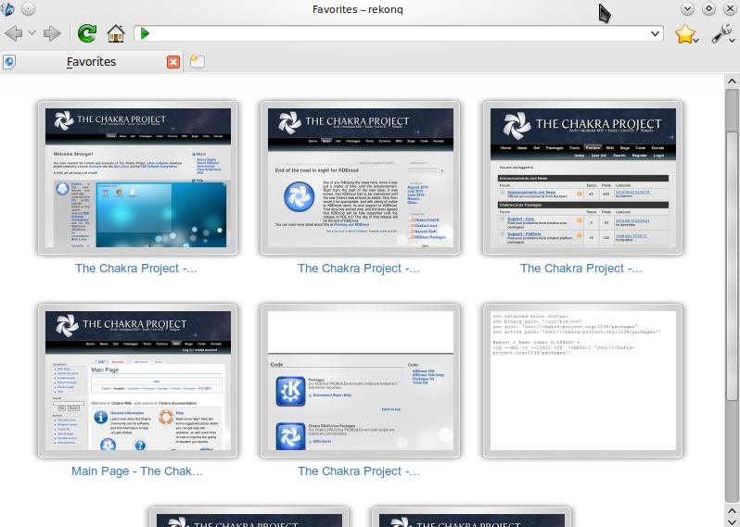740x527 pixels.
Task: Click the Back navigation arrow
Action: tap(13, 33)
